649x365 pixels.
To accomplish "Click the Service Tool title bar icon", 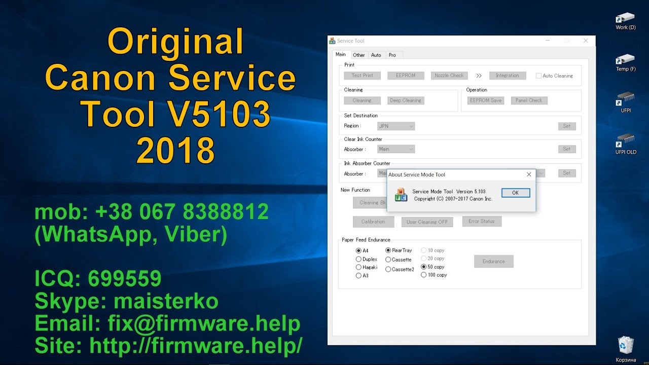I will pyautogui.click(x=332, y=41).
